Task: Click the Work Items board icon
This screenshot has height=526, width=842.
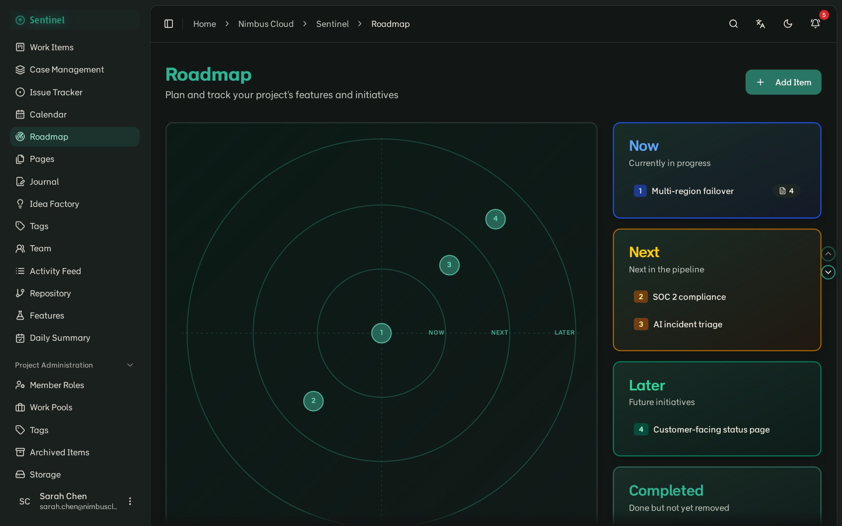Action: coord(20,47)
